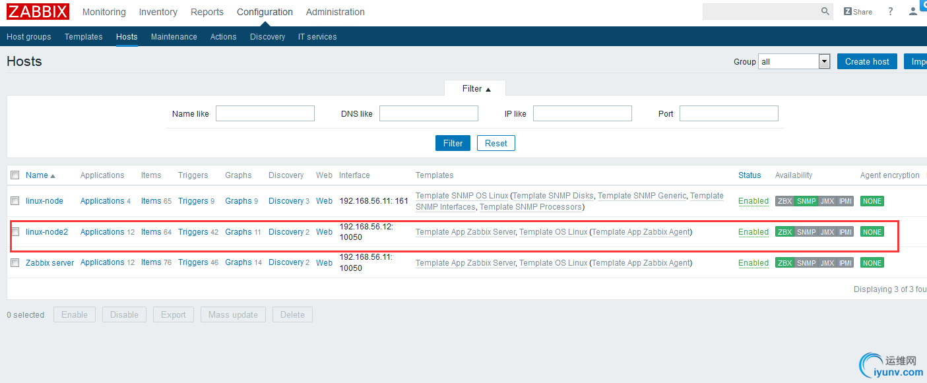Sort hosts by Status column header
Viewport: 927px width, 383px height.
750,175
